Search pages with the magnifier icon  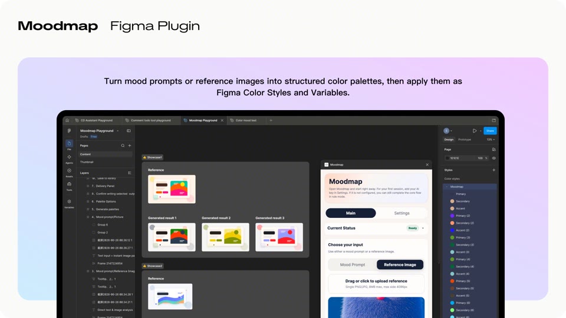123,145
